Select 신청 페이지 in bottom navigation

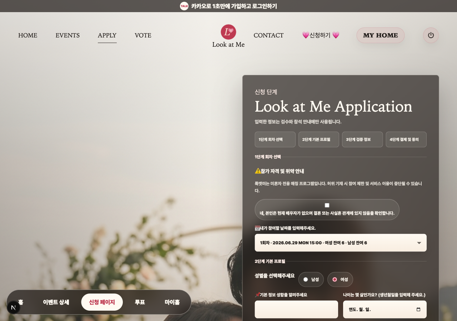(x=102, y=302)
